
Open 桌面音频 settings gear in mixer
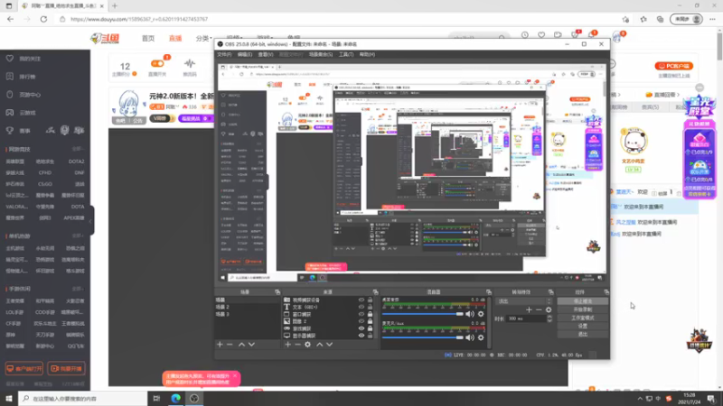[481, 314]
